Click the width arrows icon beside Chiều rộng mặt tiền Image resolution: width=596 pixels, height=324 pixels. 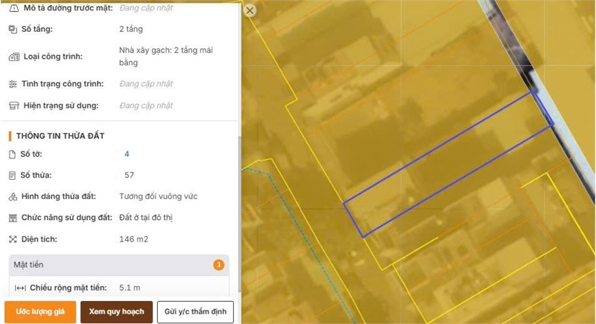point(20,288)
